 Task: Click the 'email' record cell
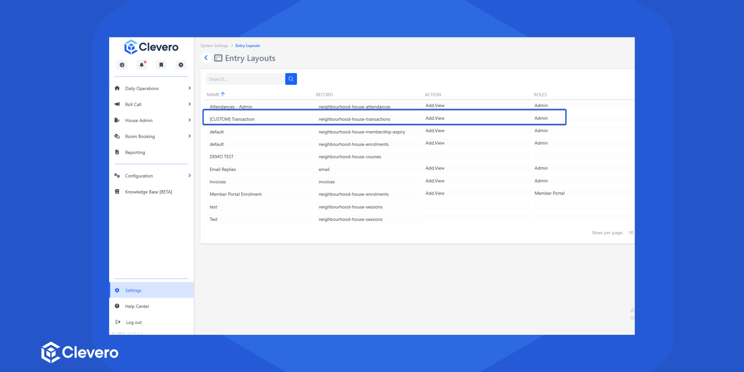(324, 169)
